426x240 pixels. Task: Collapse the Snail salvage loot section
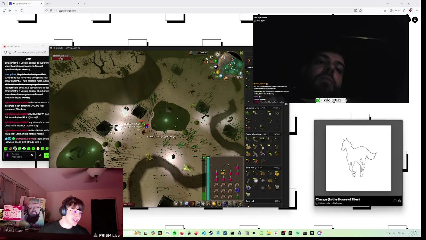(263, 168)
